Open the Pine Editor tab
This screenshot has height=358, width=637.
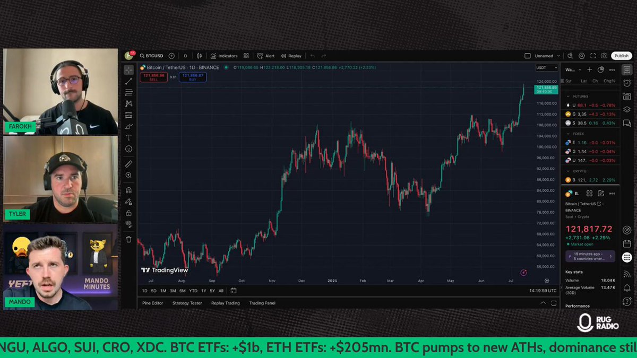(x=153, y=303)
